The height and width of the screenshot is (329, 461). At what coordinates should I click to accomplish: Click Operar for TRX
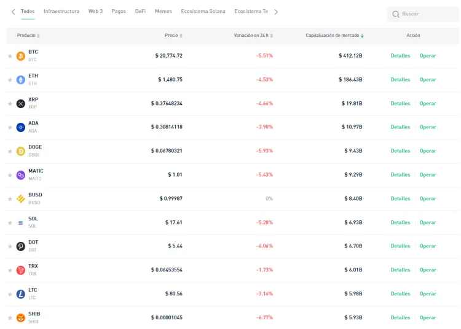[428, 270]
